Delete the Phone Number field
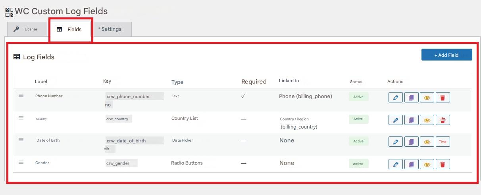This screenshot has width=481, height=195. tap(443, 97)
